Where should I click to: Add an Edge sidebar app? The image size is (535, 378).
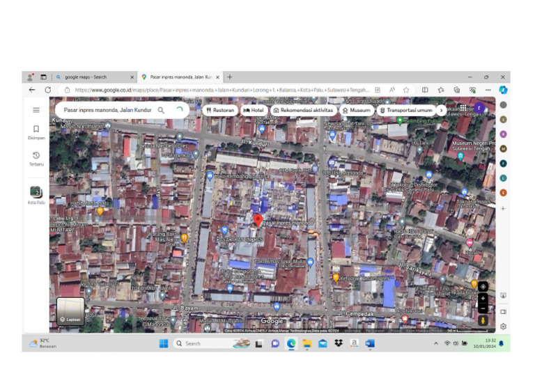pos(503,208)
